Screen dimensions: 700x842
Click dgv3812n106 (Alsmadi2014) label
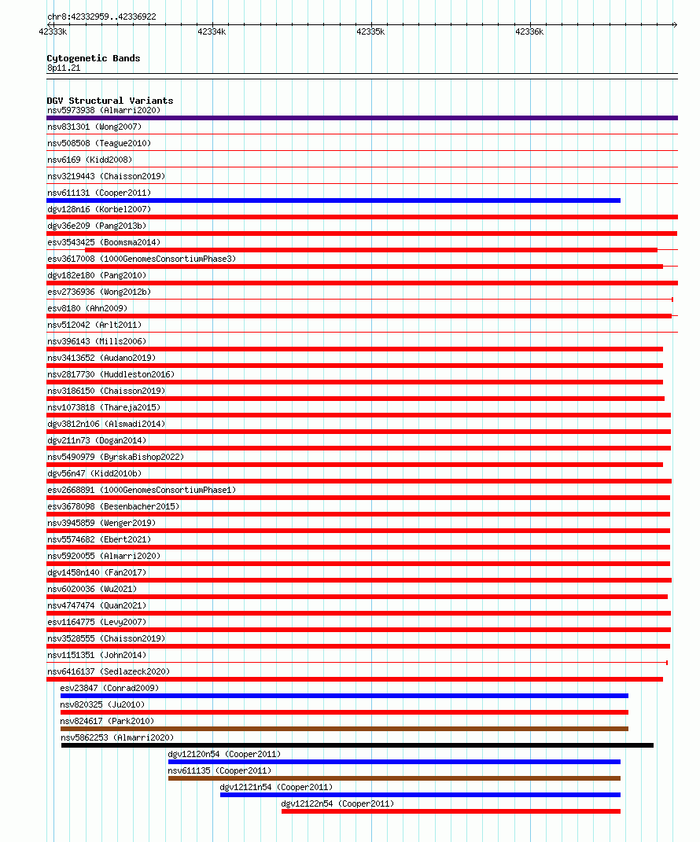click(106, 424)
